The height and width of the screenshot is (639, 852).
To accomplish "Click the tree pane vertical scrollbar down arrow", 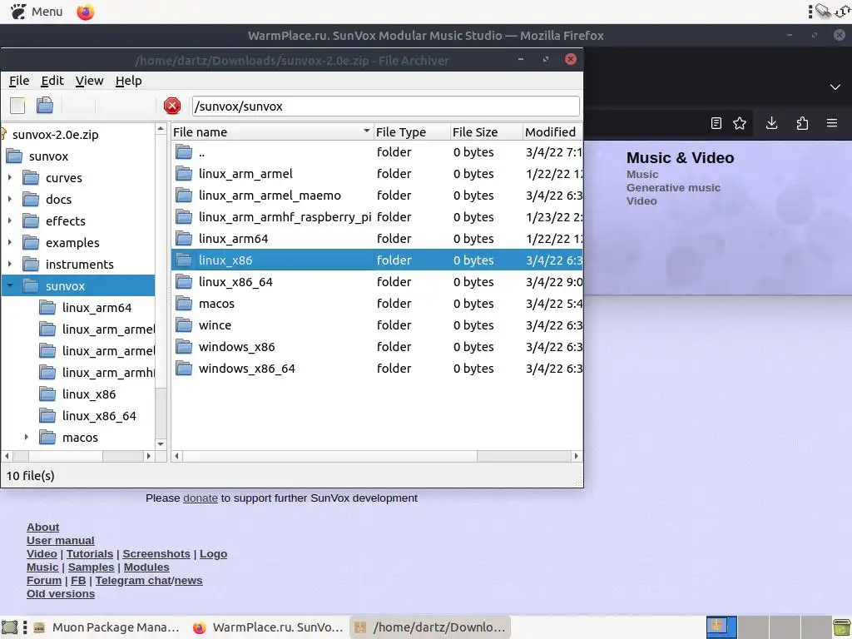I will point(161,444).
